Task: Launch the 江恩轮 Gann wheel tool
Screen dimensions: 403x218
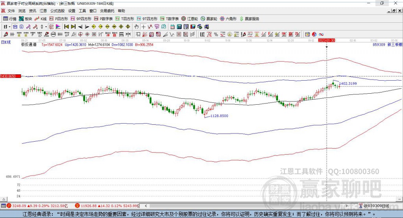Action: click(190, 19)
